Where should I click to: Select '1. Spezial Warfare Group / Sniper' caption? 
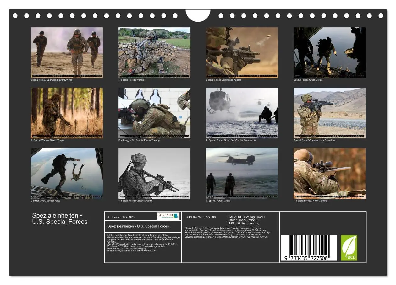point(48,140)
